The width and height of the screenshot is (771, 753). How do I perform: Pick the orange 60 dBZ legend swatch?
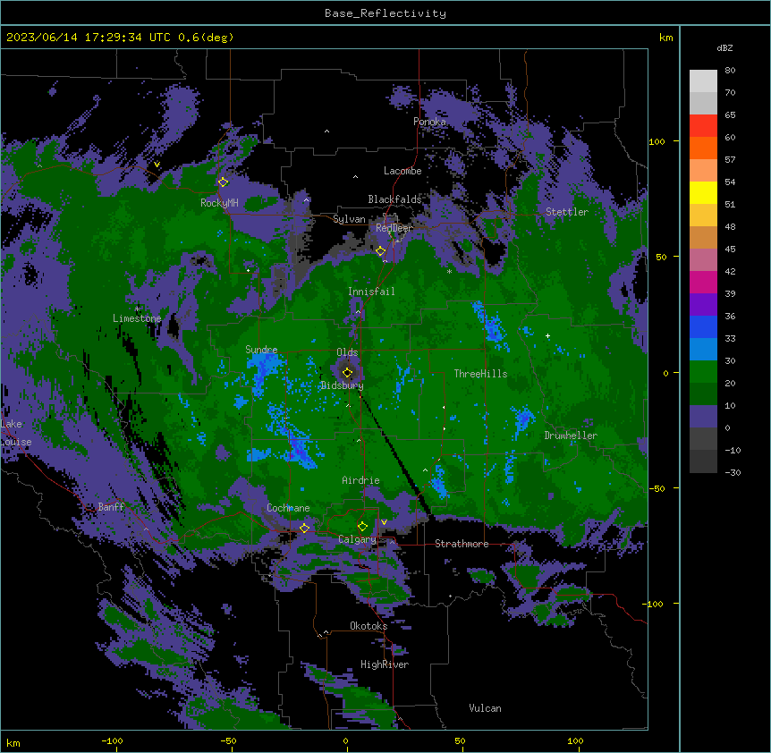point(703,148)
